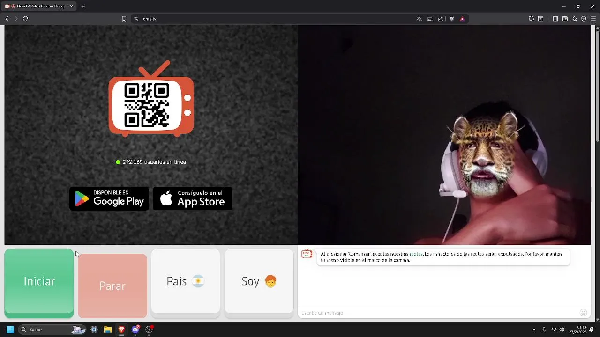Screen dimensions: 600x337
Task: Go forward in browser history
Action: click(x=16, y=19)
